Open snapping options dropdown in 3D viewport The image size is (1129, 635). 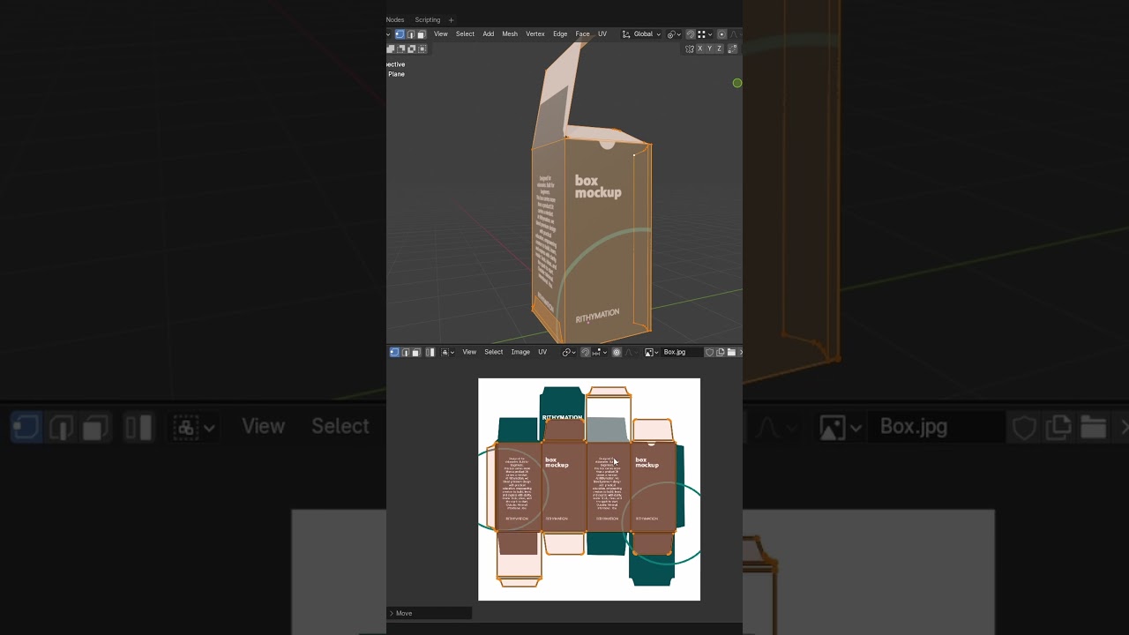pyautogui.click(x=705, y=34)
